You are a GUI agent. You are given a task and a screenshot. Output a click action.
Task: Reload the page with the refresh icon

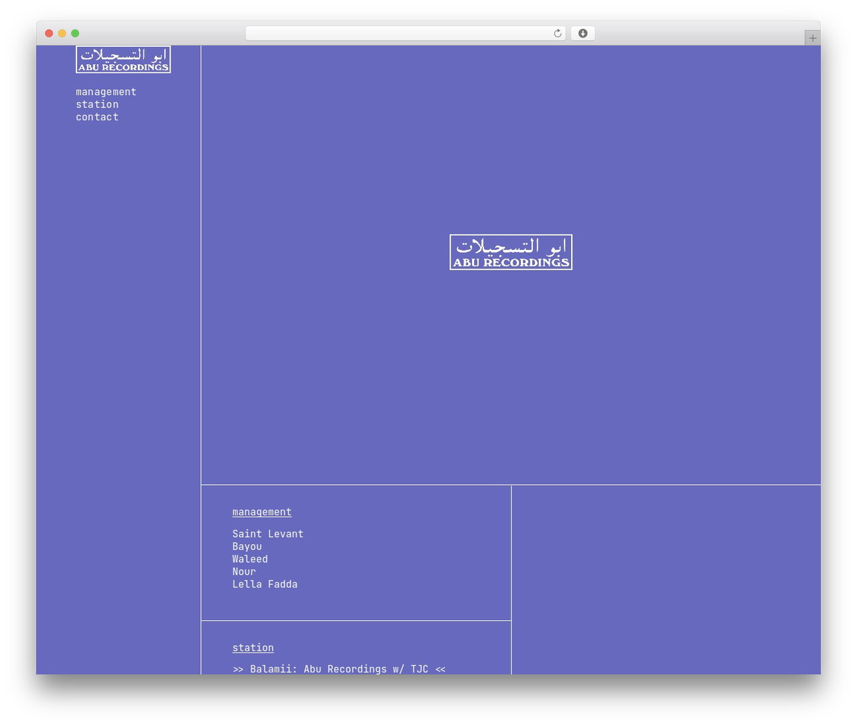[557, 33]
